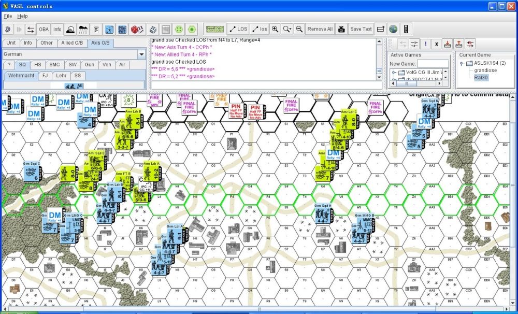This screenshot has width=518, height=314.
Task: Expand the VotG CG III game node
Action: pos(394,72)
